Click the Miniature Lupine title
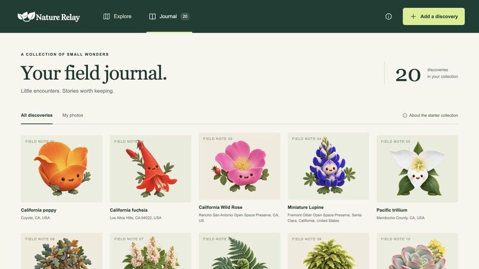This screenshot has height=269, width=479. [305, 207]
